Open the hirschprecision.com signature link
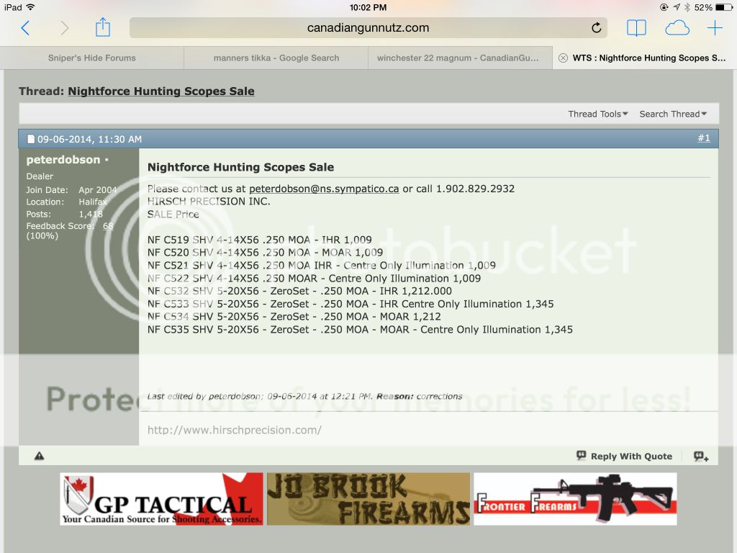This screenshot has width=737, height=553. 234,430
